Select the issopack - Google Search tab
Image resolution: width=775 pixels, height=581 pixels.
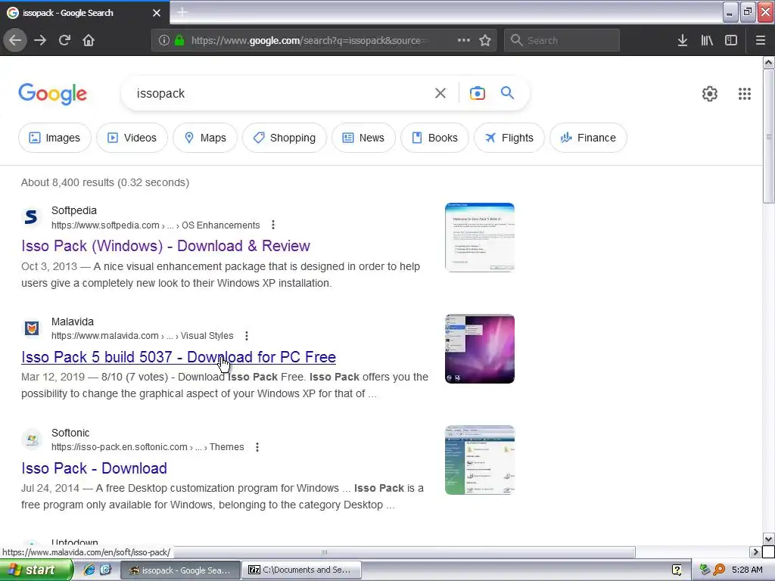pyautogui.click(x=84, y=13)
